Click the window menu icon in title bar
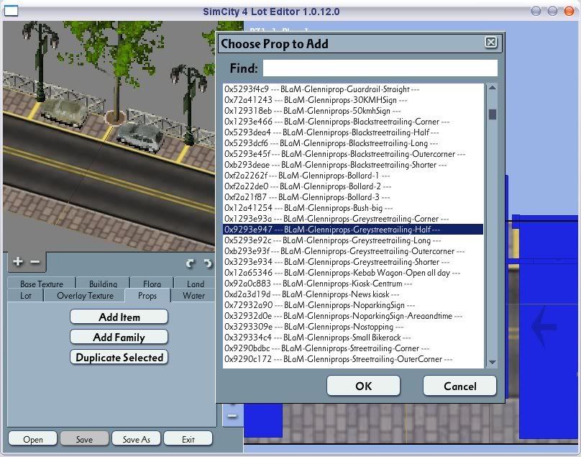 (x=11, y=11)
